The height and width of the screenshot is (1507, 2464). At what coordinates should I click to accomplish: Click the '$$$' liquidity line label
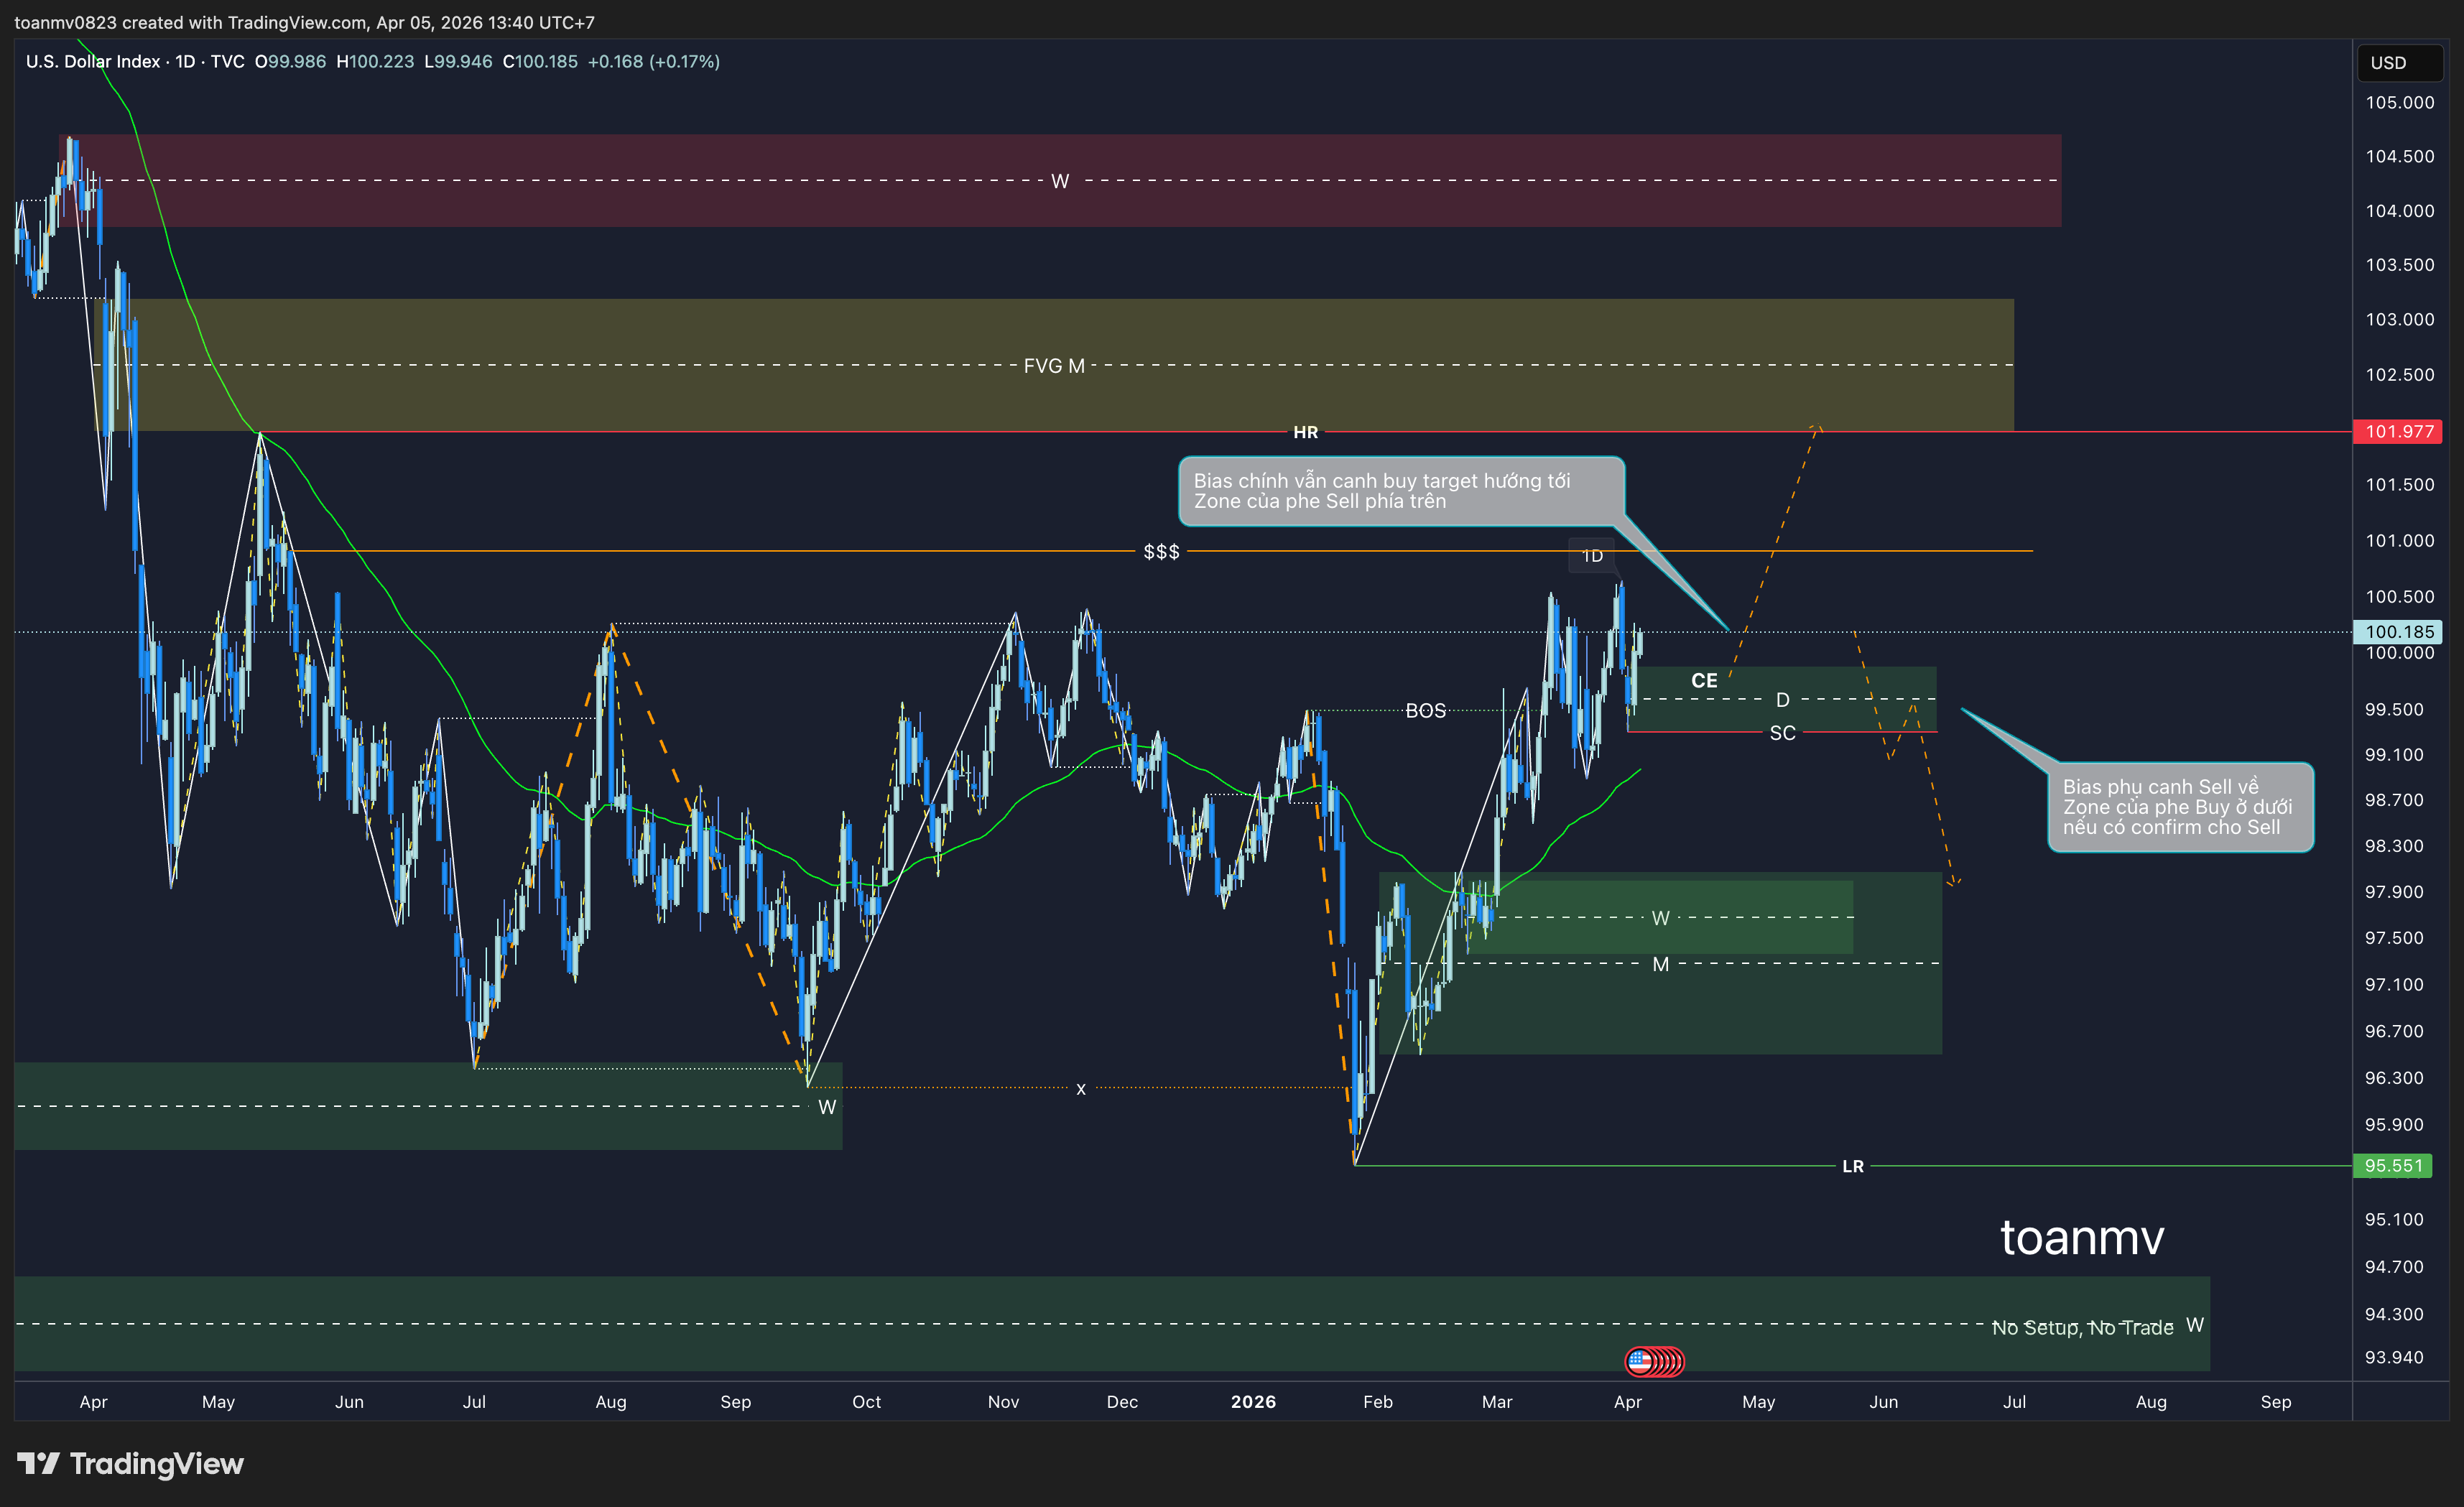point(1161,551)
